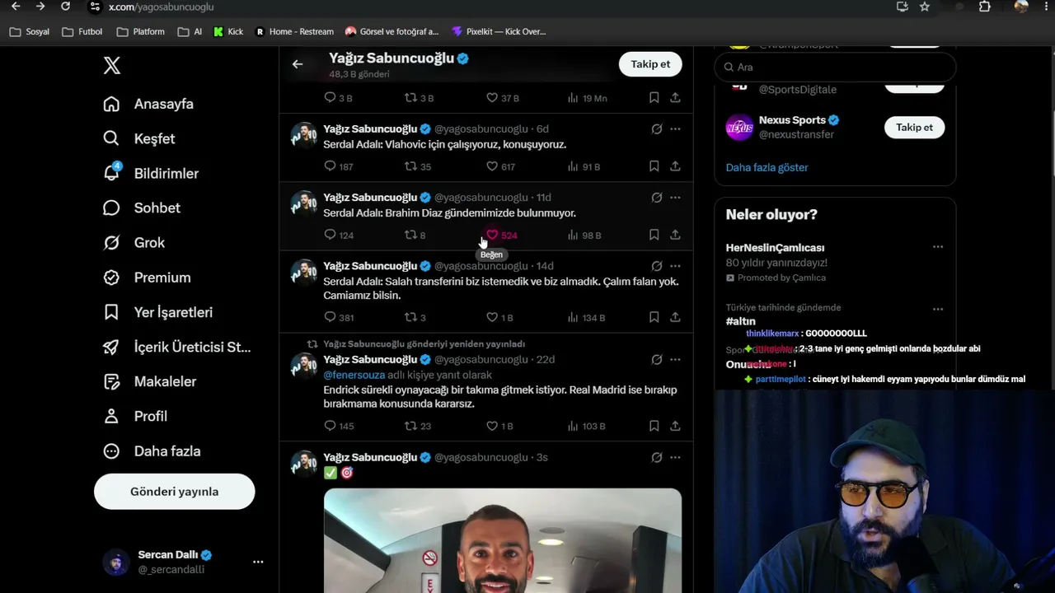The width and height of the screenshot is (1055, 593).
Task: Reply to the Brahim Diaz tweet
Action: click(339, 235)
